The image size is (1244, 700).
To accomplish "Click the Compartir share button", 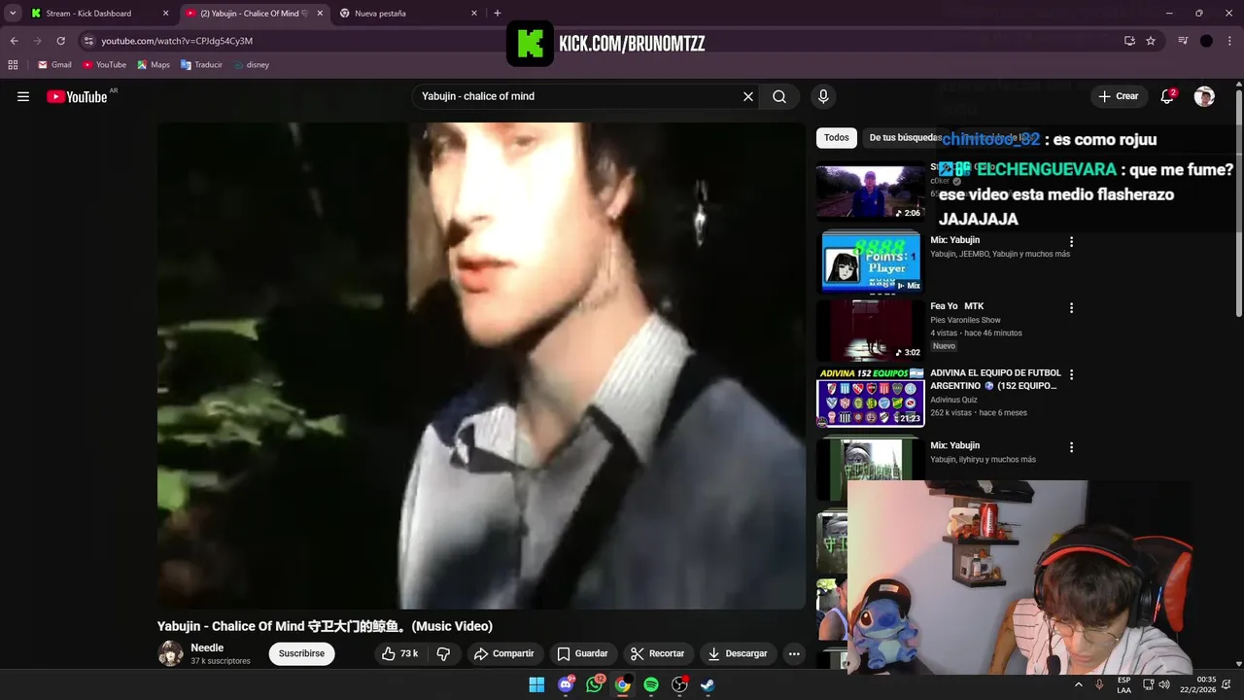I will 503,653.
